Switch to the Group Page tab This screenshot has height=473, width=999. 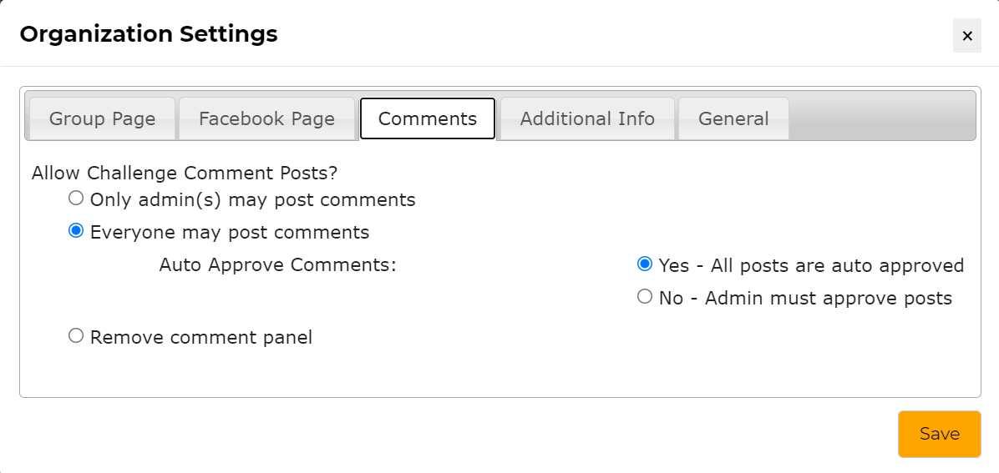tap(102, 118)
